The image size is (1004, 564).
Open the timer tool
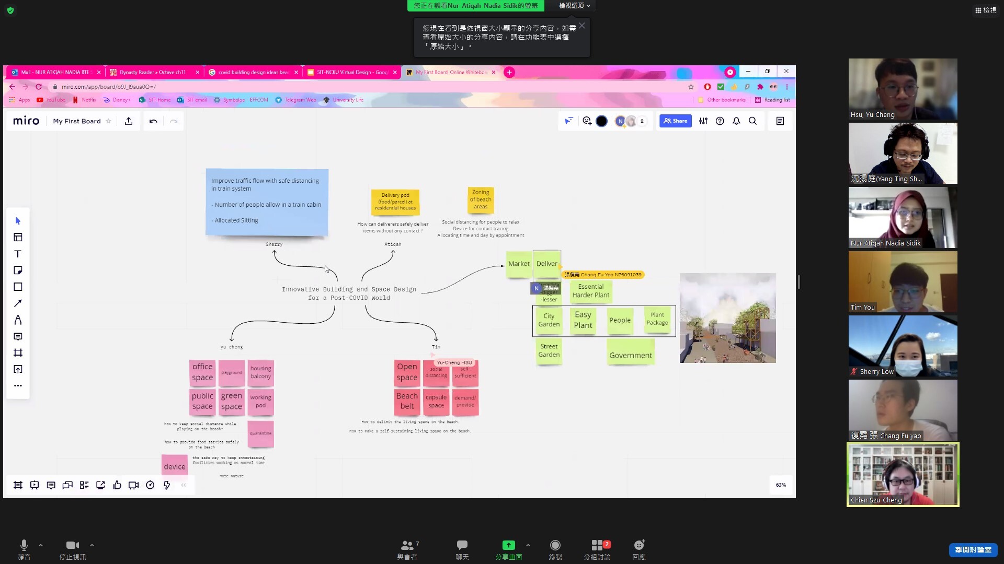(x=150, y=485)
